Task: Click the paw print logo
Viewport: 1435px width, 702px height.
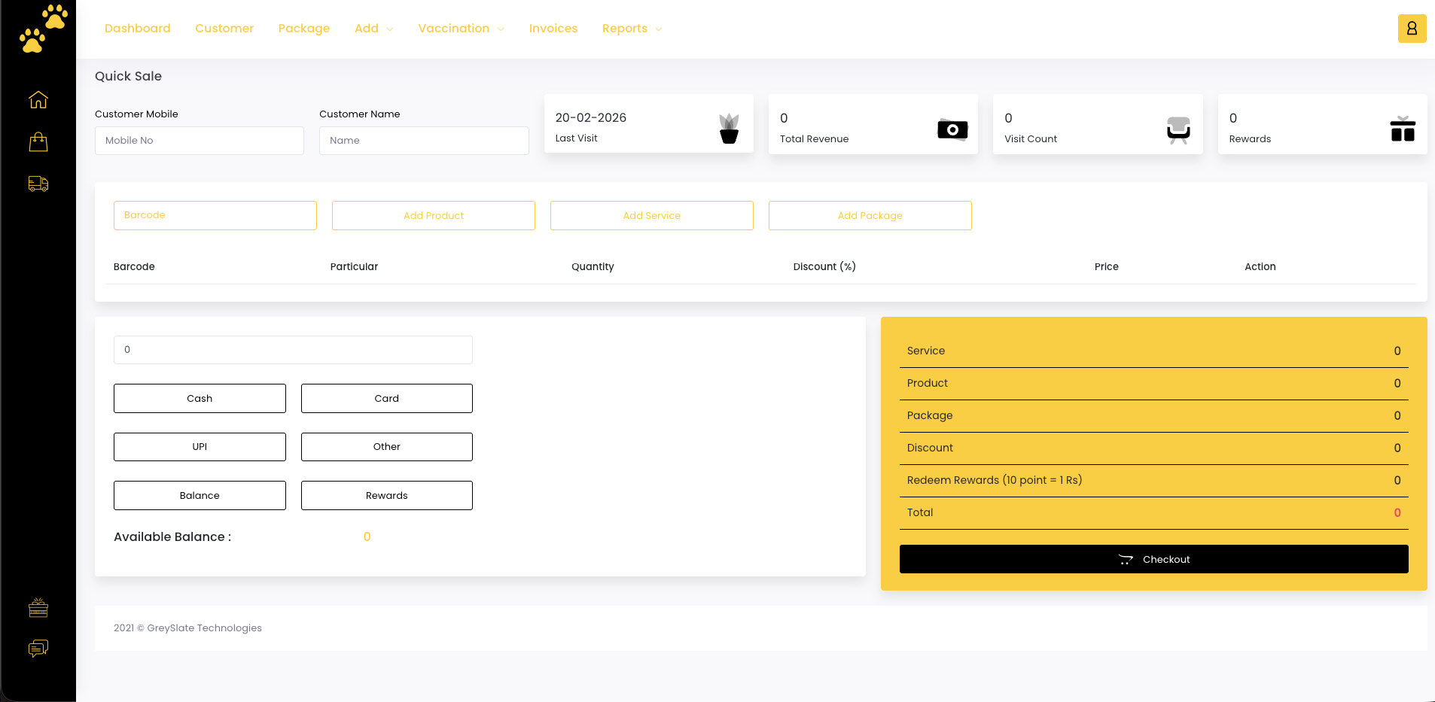Action: coord(43,29)
